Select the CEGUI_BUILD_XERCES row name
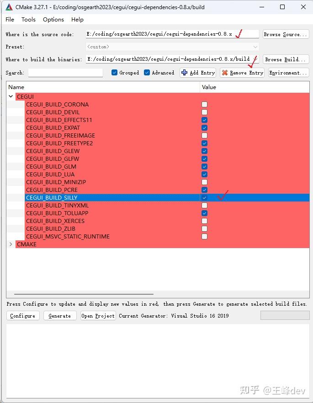This screenshot has width=313, height=403. 55,221
